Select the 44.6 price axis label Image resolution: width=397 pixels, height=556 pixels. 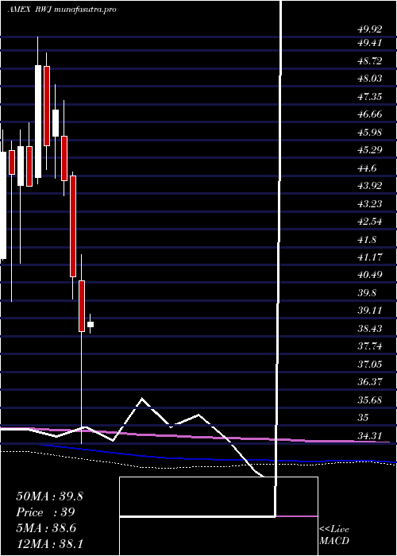pos(367,168)
